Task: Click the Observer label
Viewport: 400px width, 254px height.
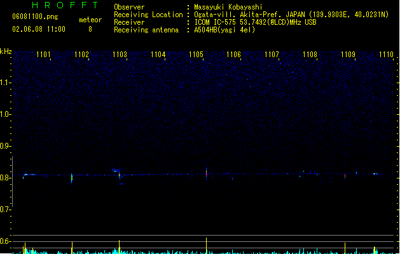Action: point(129,7)
